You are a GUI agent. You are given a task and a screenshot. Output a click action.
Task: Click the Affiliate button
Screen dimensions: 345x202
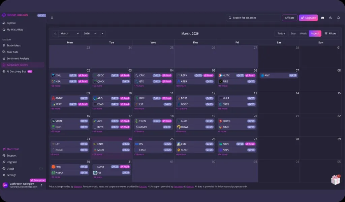(x=289, y=18)
